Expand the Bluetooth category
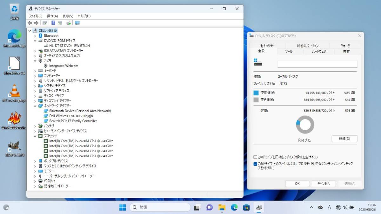This screenshot has height=214, width=381. pos(35,36)
